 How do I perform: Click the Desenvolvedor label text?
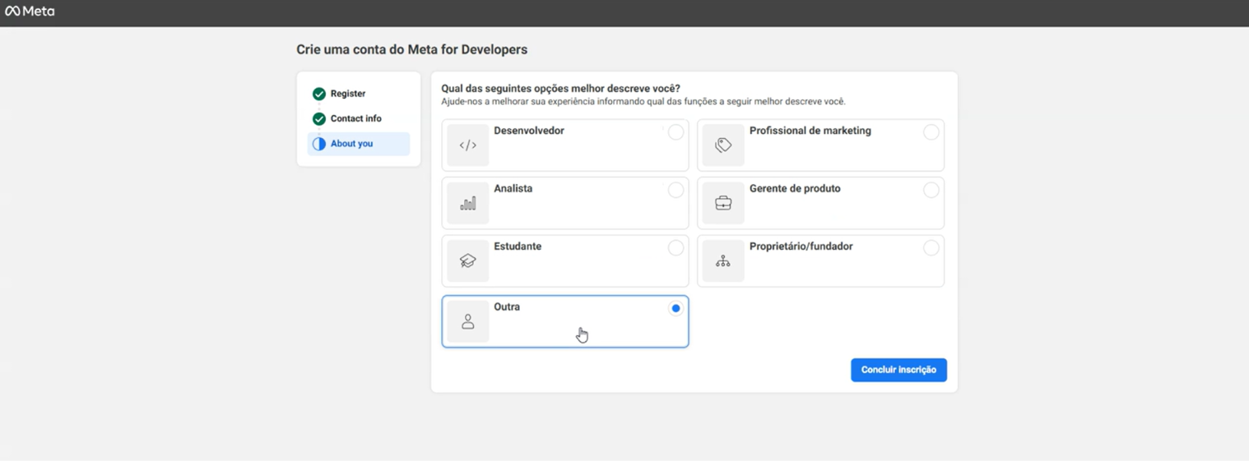coord(529,131)
